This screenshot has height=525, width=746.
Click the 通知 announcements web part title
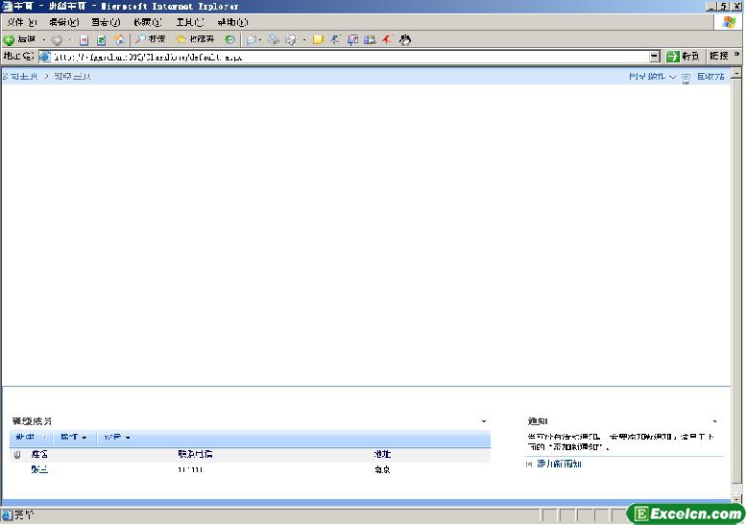click(538, 420)
